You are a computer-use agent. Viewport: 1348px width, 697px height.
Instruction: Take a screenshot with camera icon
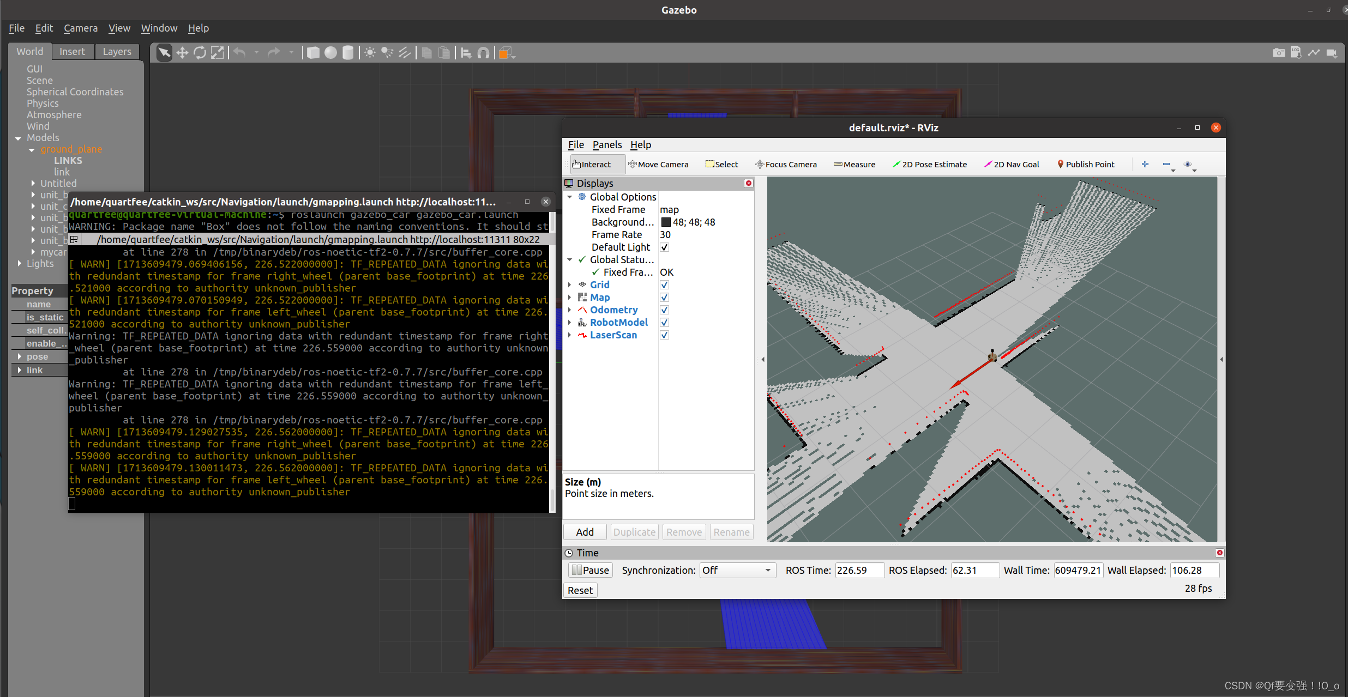point(1278,53)
